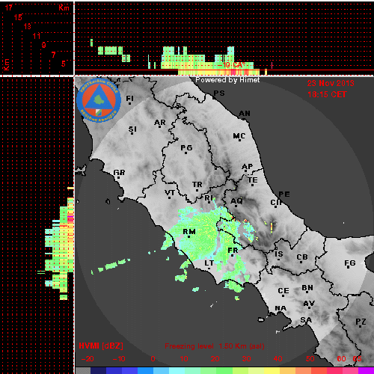
Task: Click the GR city label
Action: click(x=119, y=173)
